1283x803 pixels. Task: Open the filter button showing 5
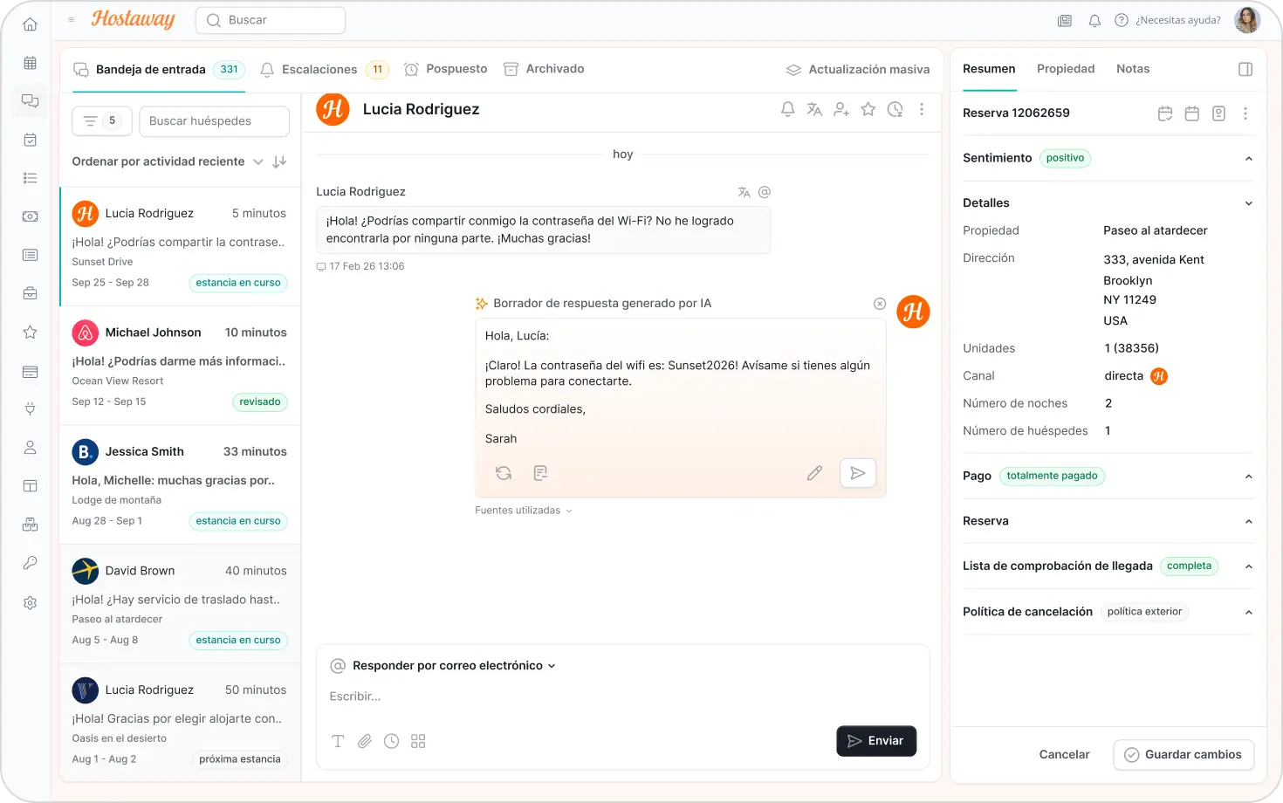click(x=102, y=121)
